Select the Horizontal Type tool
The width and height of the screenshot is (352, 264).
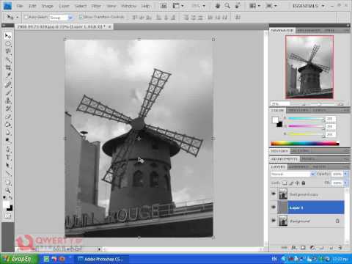[x=8, y=157]
